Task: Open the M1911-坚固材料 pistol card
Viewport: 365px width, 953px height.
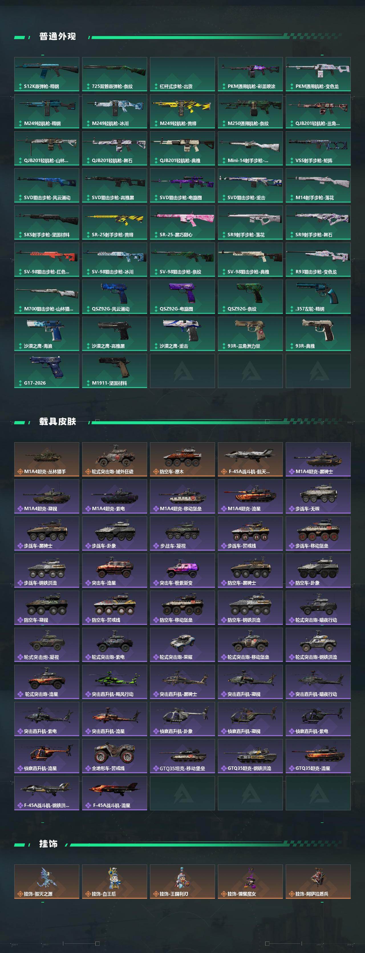Action: coord(115,371)
